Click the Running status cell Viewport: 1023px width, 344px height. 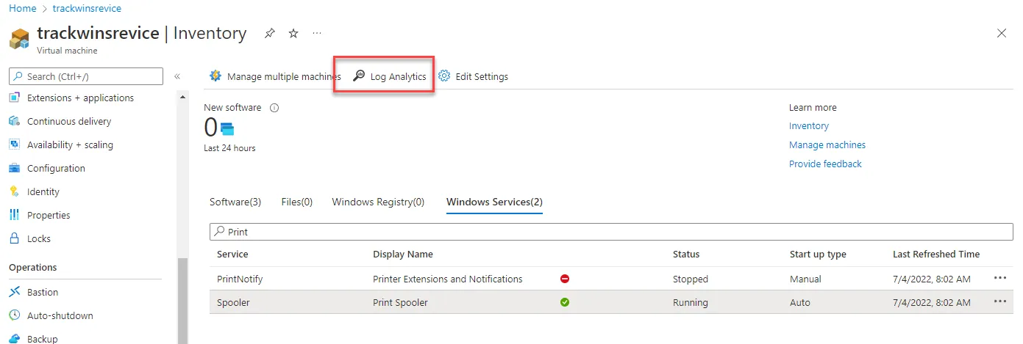(x=691, y=302)
